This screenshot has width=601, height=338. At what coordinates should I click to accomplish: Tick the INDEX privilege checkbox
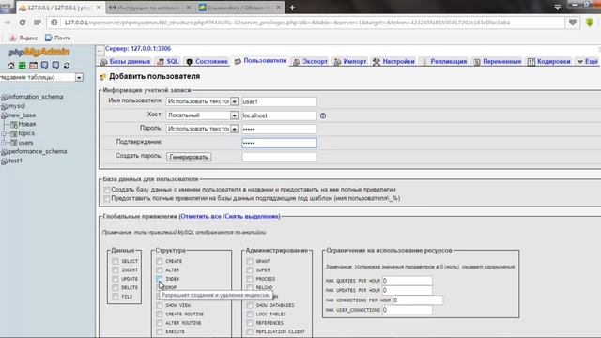[160, 279]
